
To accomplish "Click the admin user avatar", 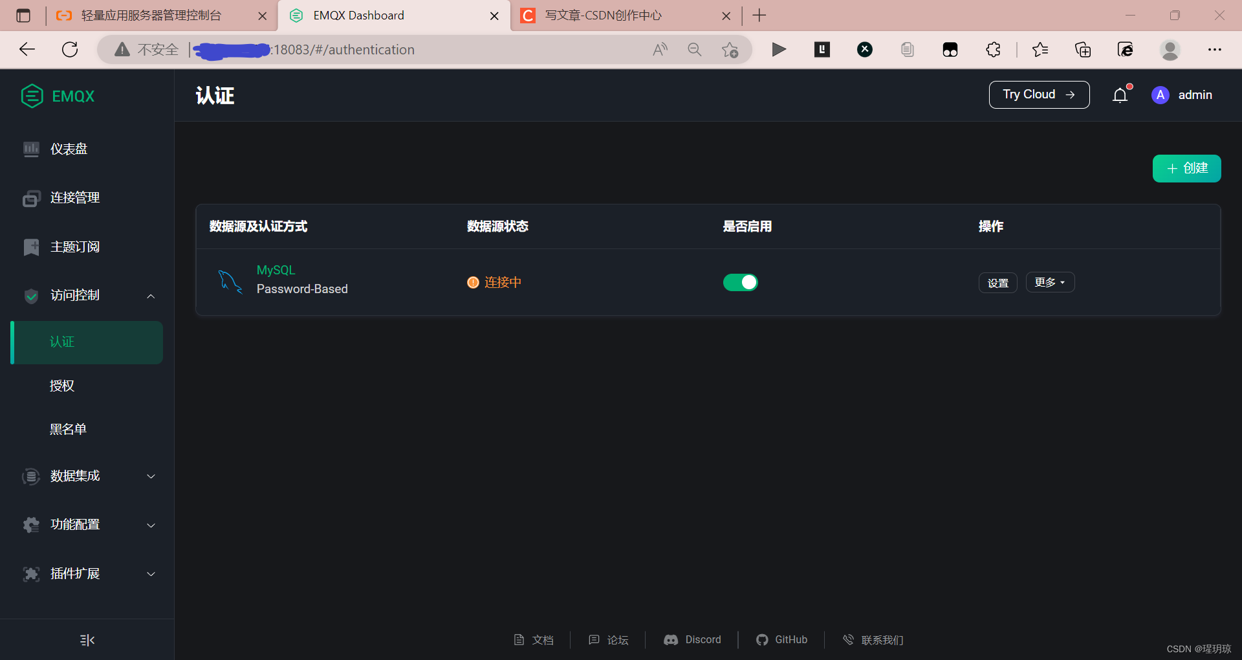I will coord(1160,95).
